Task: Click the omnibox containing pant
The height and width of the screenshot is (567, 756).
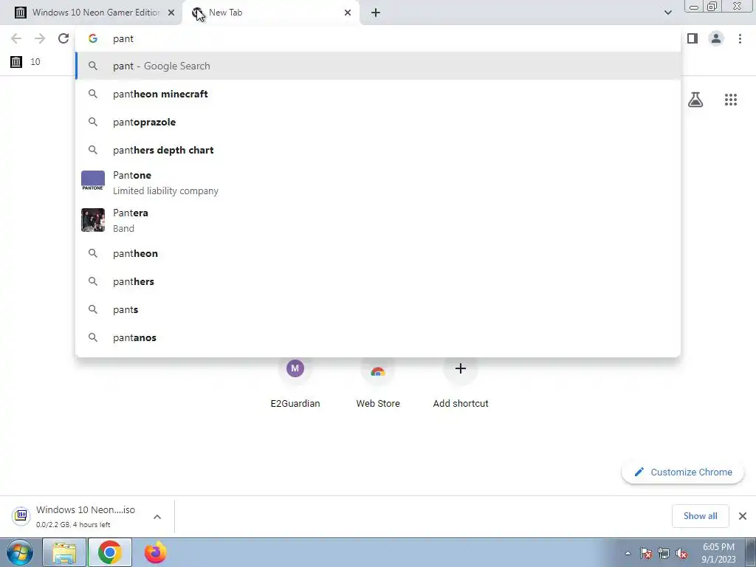Action: click(x=378, y=38)
